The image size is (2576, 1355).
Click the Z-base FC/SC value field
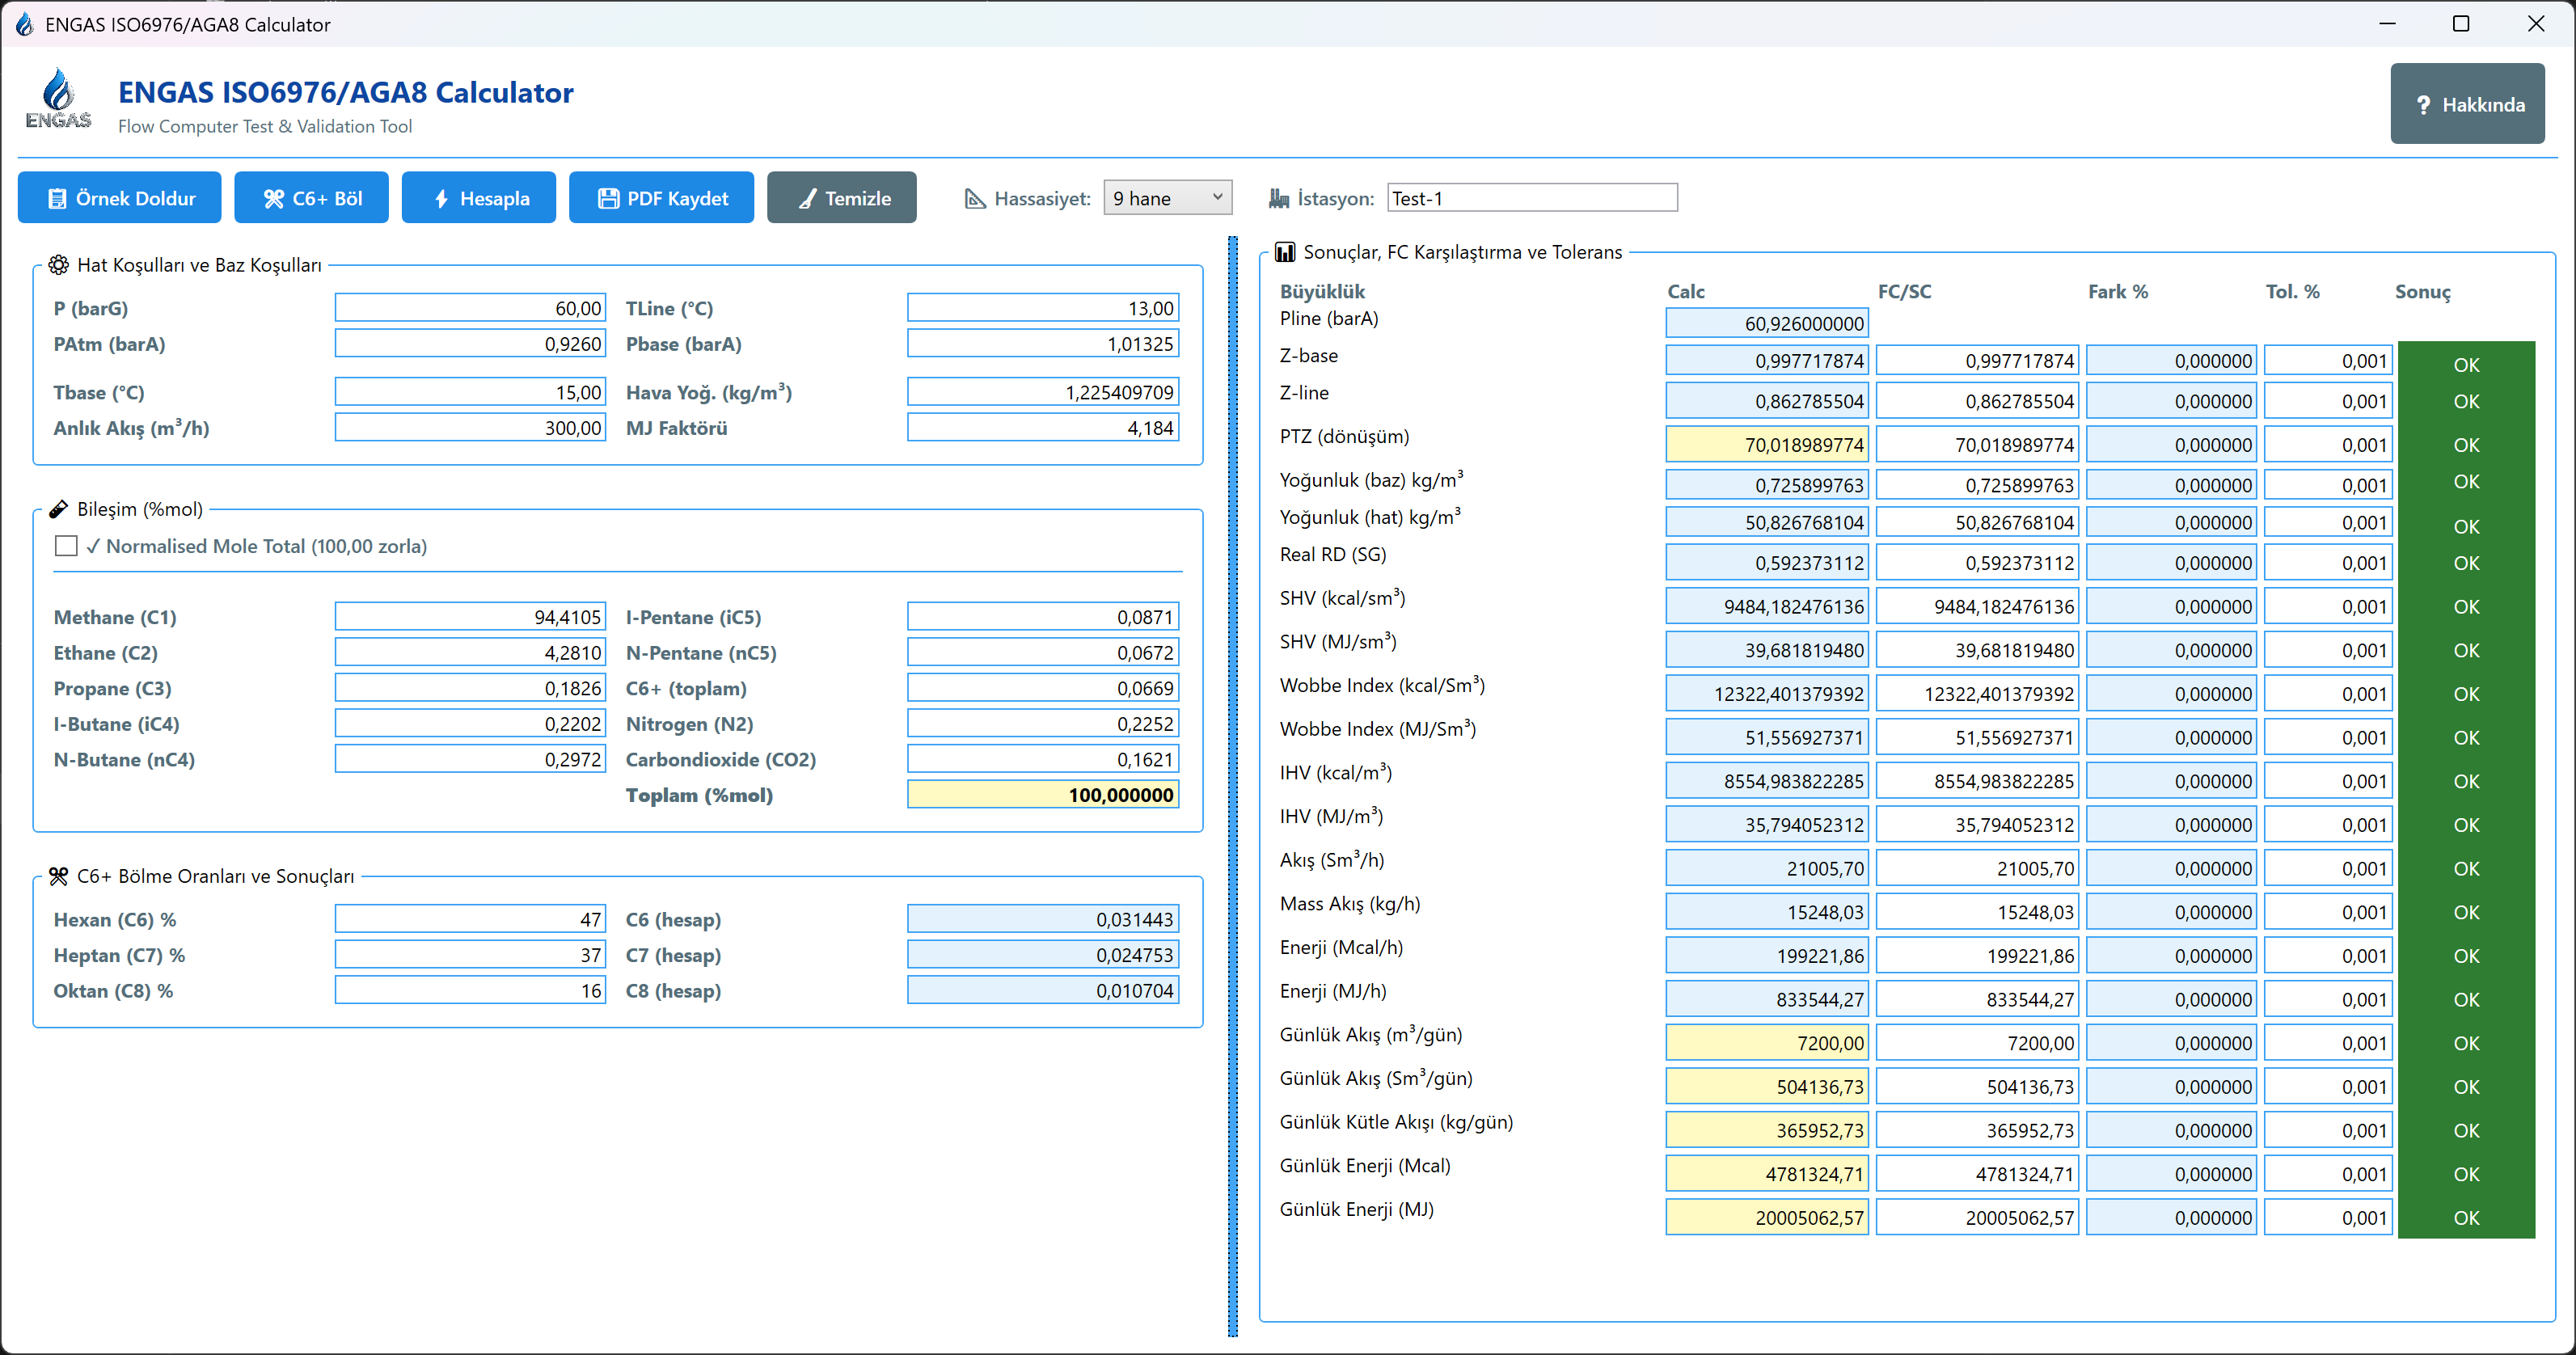1976,361
